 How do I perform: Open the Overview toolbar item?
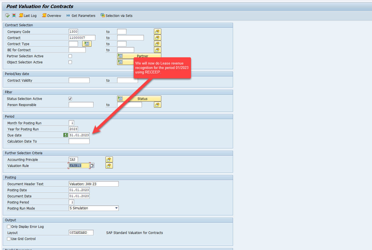[x=52, y=16]
